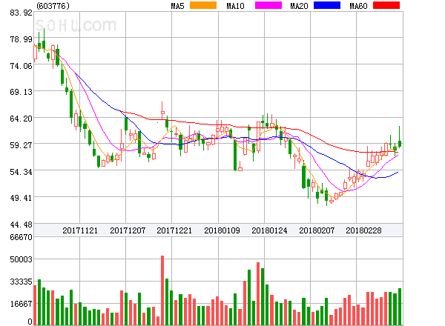Click the red MA60 legend swatch
The height and width of the screenshot is (326, 445).
point(386,5)
